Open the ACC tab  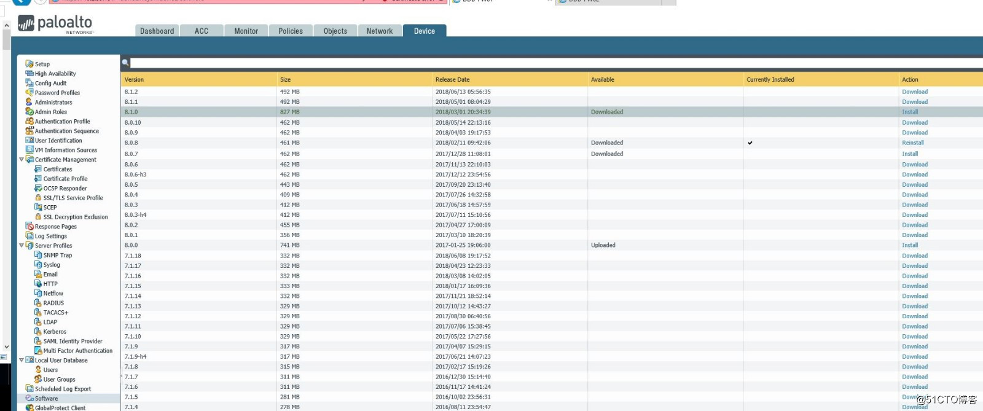202,31
